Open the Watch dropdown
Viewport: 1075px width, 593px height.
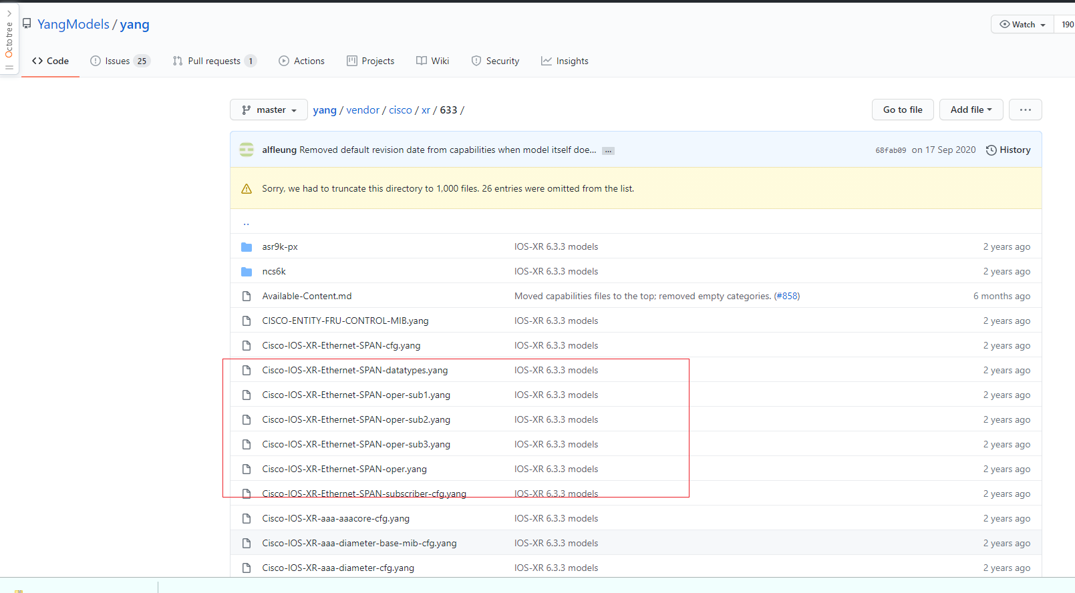point(1022,24)
